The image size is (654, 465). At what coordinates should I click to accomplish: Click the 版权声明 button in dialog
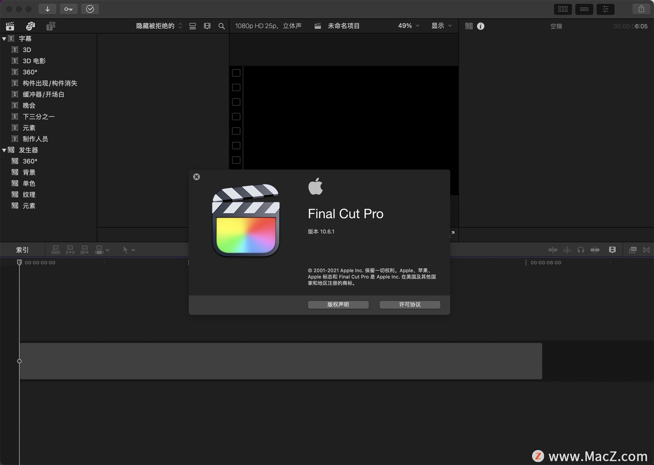[338, 304]
